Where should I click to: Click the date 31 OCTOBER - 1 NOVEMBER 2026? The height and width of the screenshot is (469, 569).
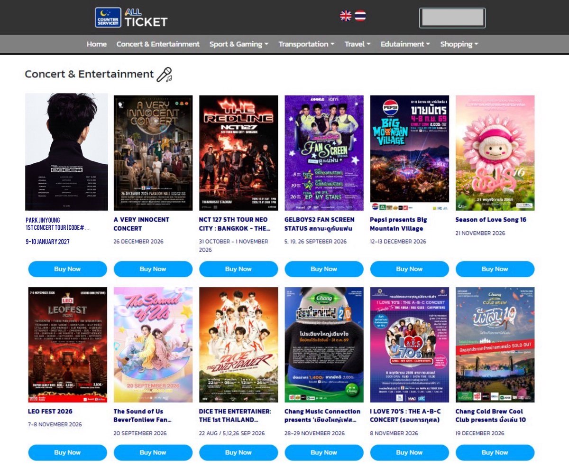tap(234, 245)
